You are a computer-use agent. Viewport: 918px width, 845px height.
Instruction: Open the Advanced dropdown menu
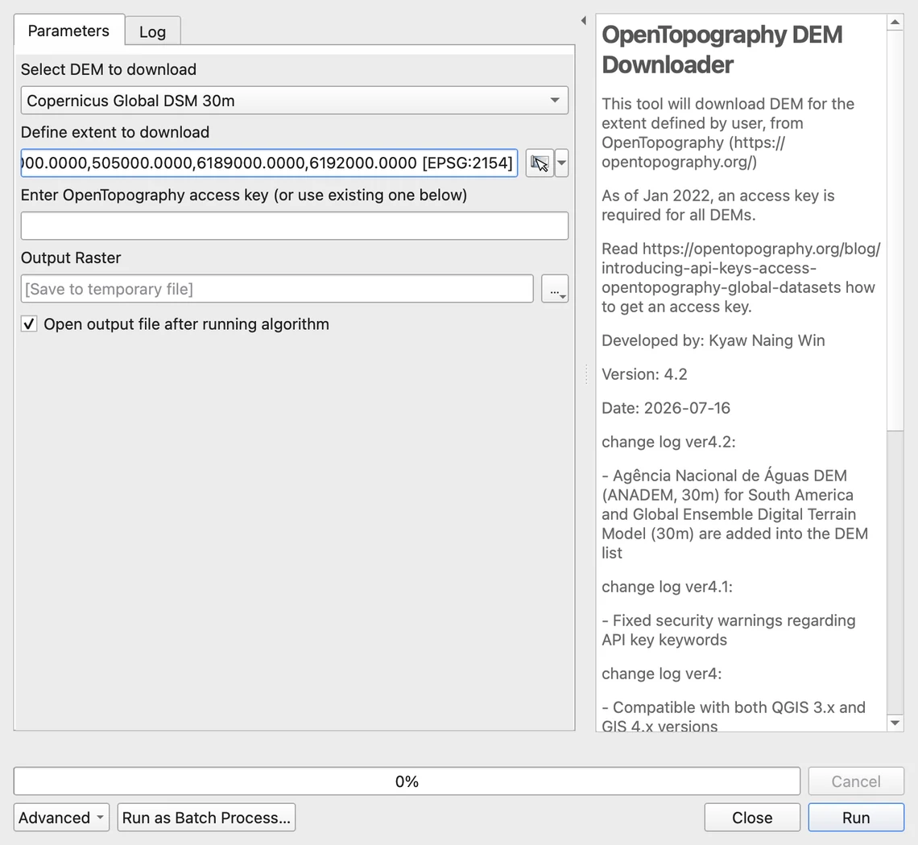coord(61,818)
